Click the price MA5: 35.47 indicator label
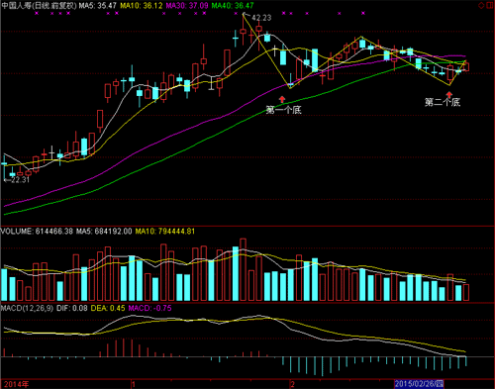The width and height of the screenshot is (495, 389). [x=98, y=6]
